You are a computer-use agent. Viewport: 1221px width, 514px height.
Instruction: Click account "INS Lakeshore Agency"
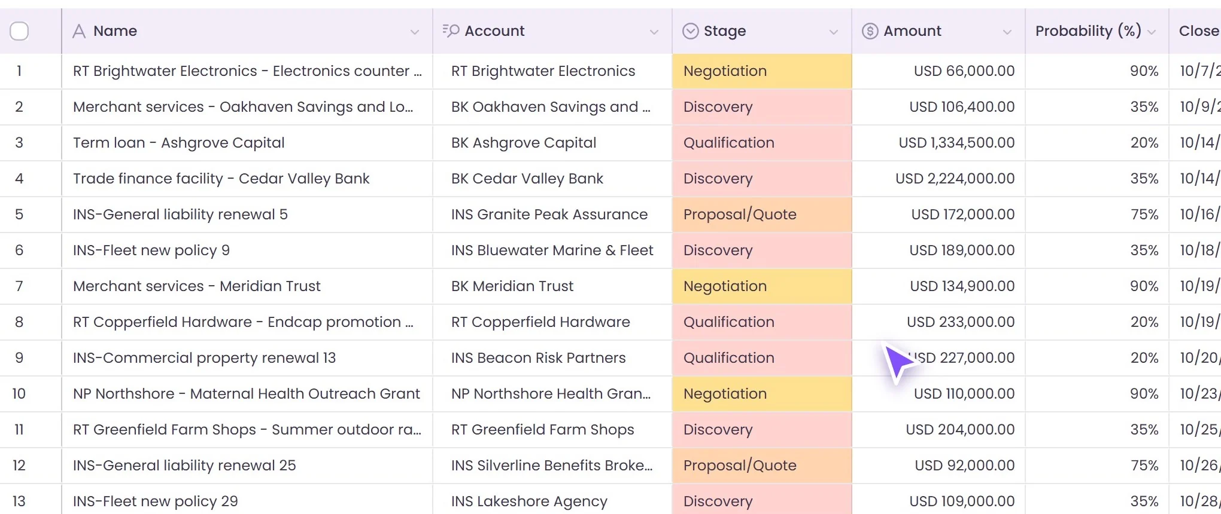[529, 501]
